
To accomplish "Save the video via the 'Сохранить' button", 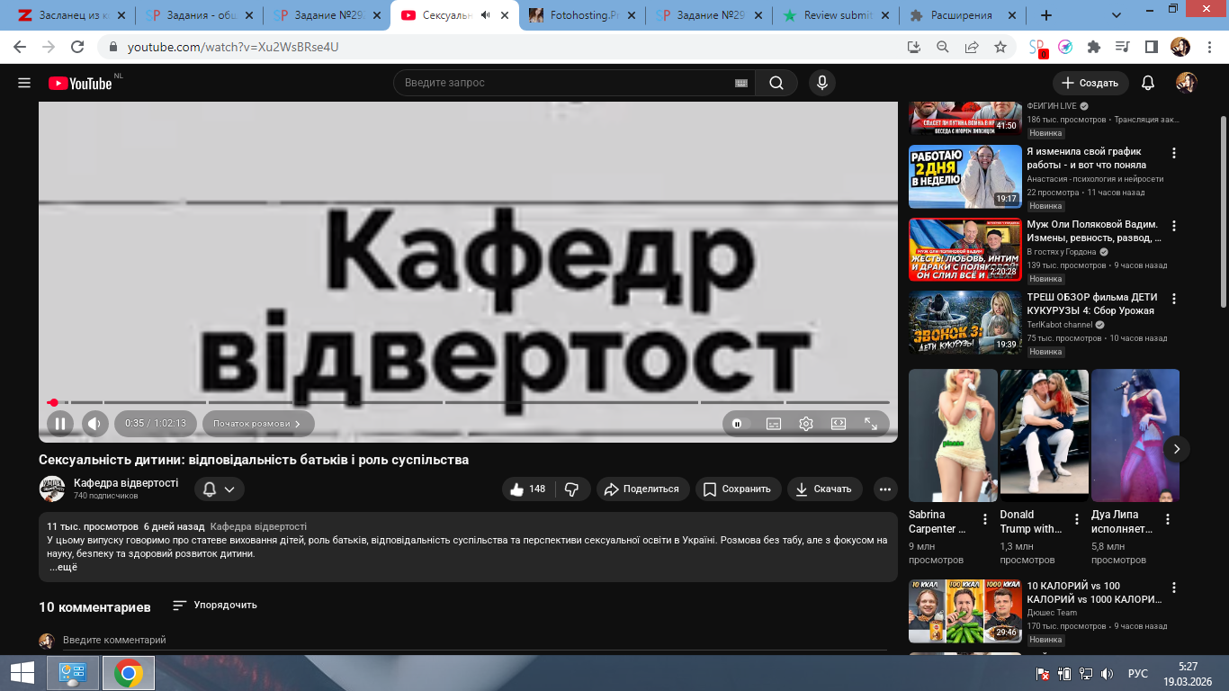I will (737, 489).
